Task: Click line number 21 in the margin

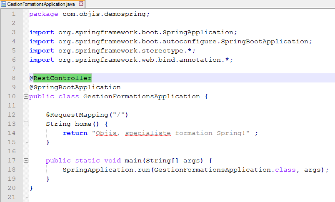Action: click(12, 197)
